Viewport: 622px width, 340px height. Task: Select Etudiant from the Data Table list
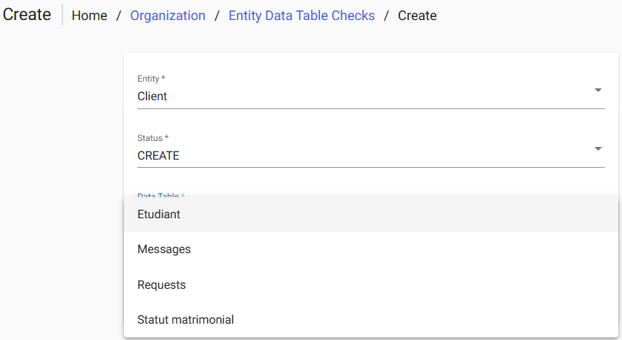[x=159, y=214]
